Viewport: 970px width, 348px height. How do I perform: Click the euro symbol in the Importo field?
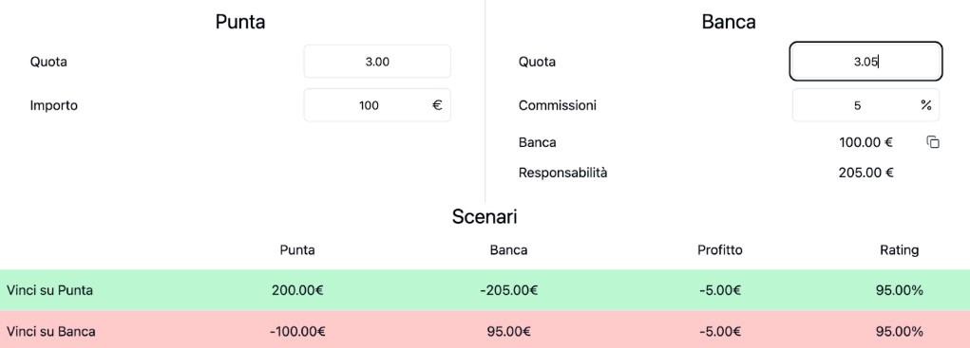(437, 105)
